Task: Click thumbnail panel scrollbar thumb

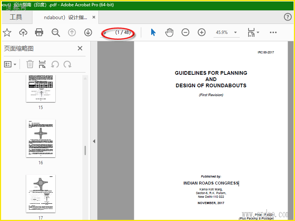Action: (85, 151)
